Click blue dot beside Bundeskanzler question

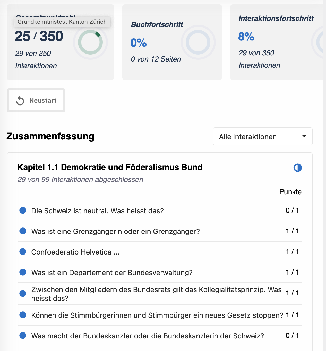23,336
